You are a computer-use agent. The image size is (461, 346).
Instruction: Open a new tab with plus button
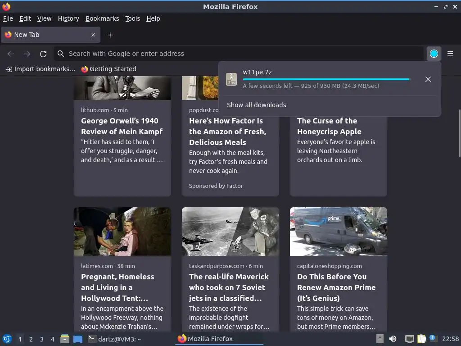[110, 35]
